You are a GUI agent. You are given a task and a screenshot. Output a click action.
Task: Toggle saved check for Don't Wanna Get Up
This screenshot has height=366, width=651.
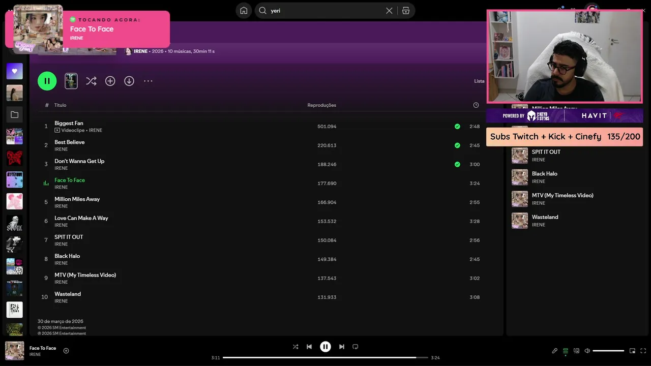tap(457, 164)
